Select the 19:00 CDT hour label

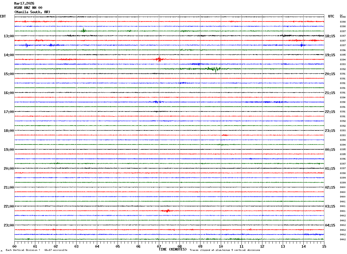(x=9, y=150)
